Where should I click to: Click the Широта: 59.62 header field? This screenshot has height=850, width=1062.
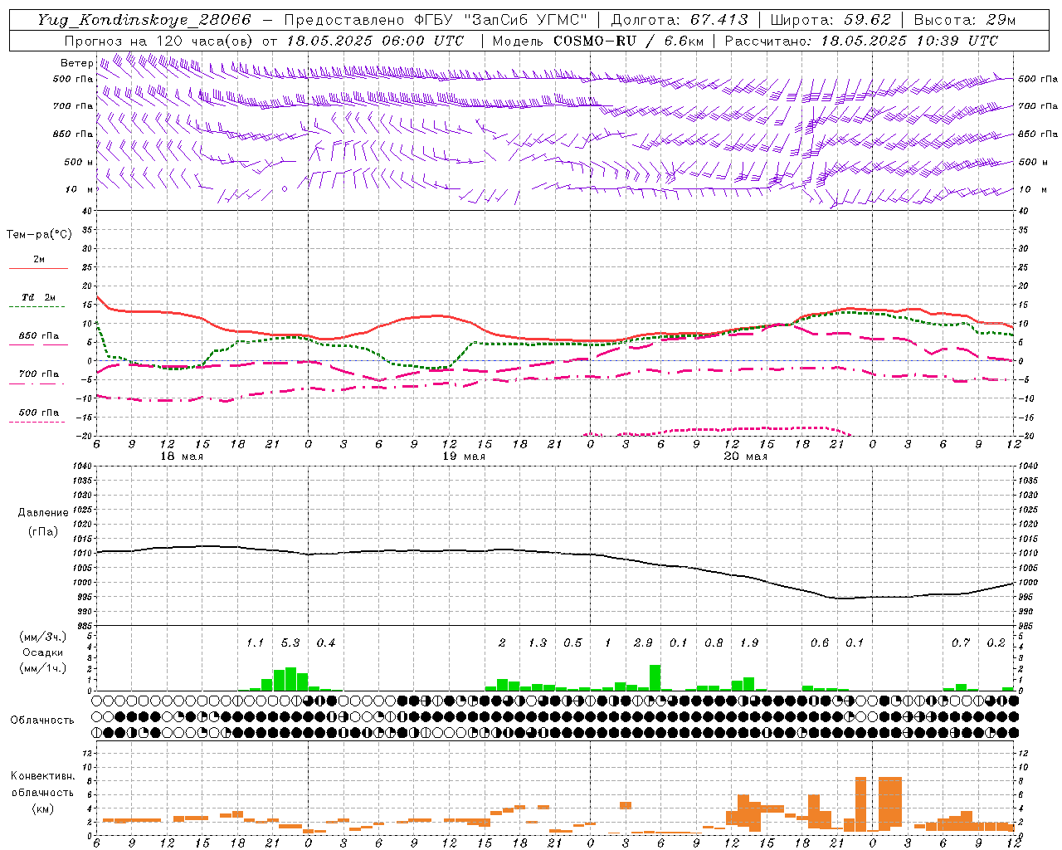(830, 20)
